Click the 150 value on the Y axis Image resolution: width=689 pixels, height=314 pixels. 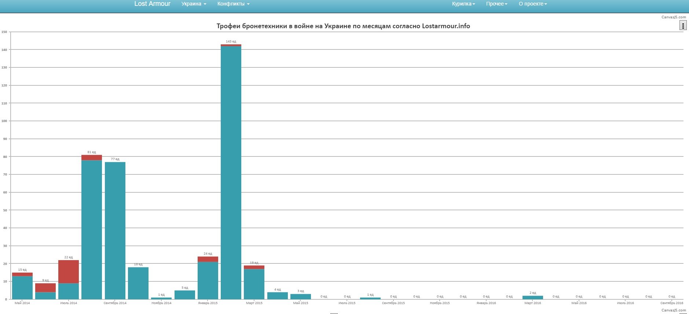(x=4, y=32)
